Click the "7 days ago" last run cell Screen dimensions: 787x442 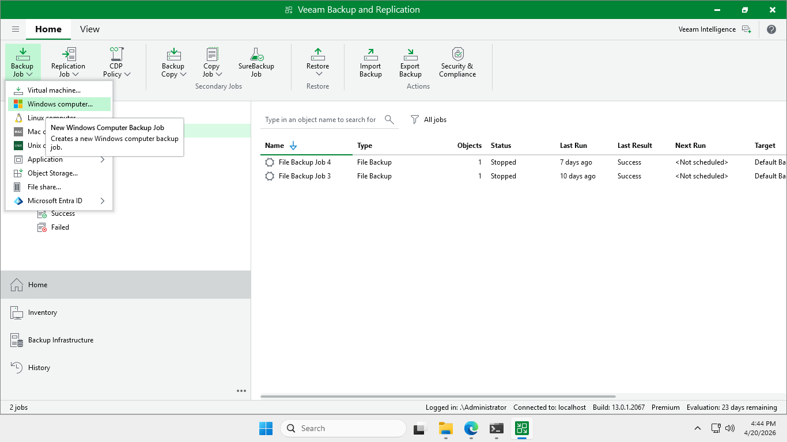click(x=576, y=162)
